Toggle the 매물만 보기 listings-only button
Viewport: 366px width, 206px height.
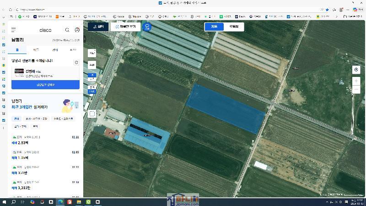pyautogui.click(x=125, y=27)
